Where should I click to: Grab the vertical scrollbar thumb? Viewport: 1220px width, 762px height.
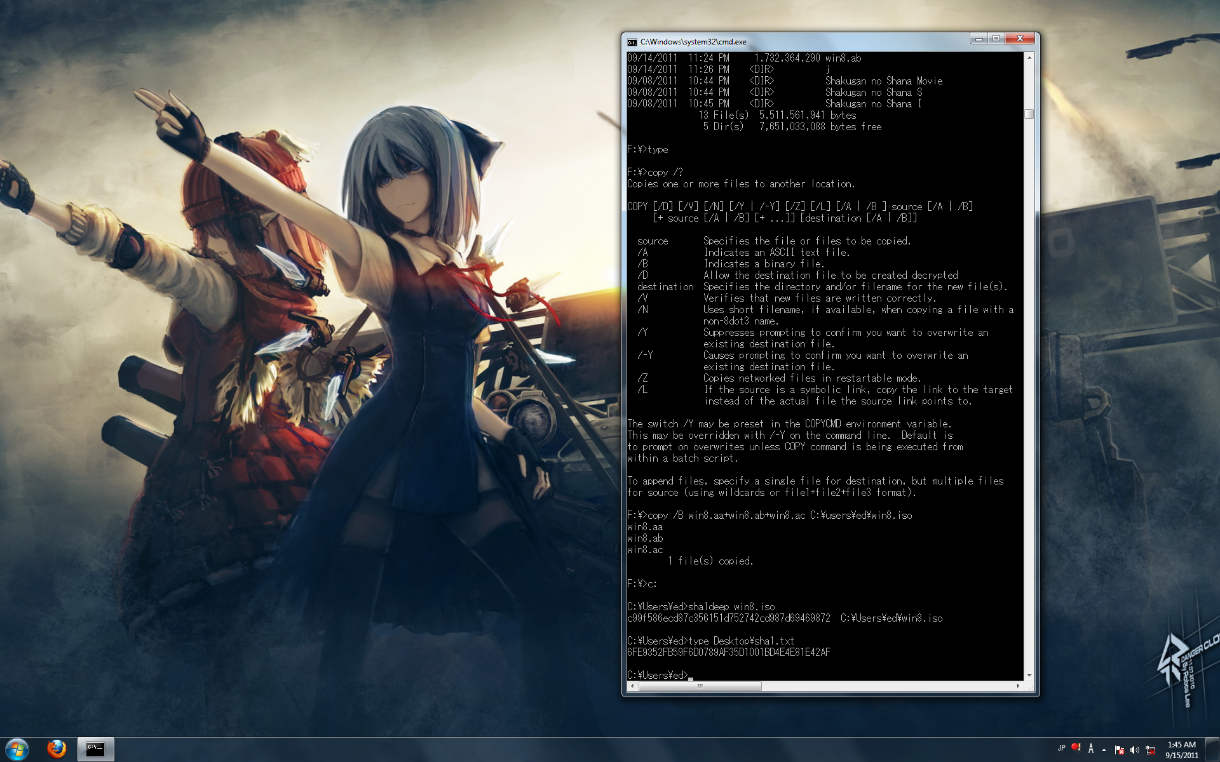(x=1029, y=114)
